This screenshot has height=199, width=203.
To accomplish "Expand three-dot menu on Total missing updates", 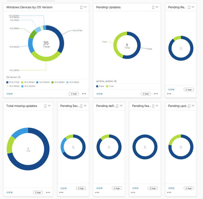I will 48,192.
